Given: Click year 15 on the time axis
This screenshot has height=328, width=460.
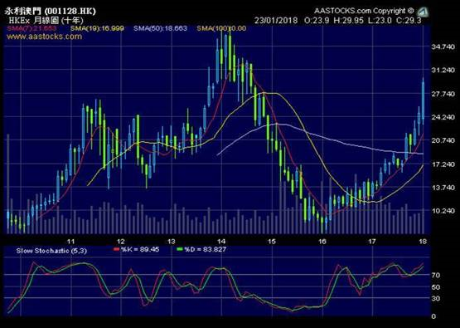Looking at the screenshot, I should 272,242.
